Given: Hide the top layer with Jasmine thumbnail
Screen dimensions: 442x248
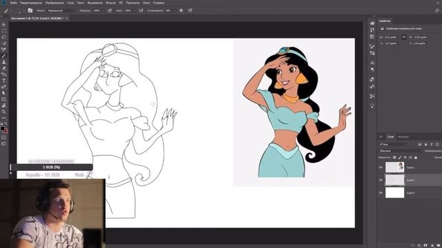Looking at the screenshot, I should point(381,167).
